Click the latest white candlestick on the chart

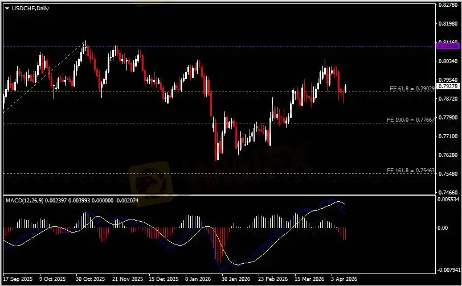coord(346,88)
